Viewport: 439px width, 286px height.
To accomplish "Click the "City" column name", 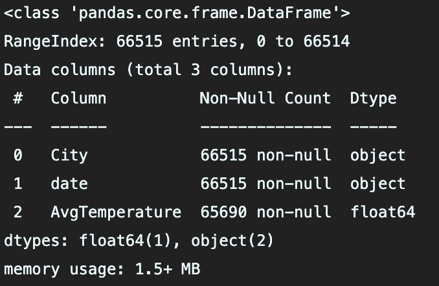I will tap(69, 155).
